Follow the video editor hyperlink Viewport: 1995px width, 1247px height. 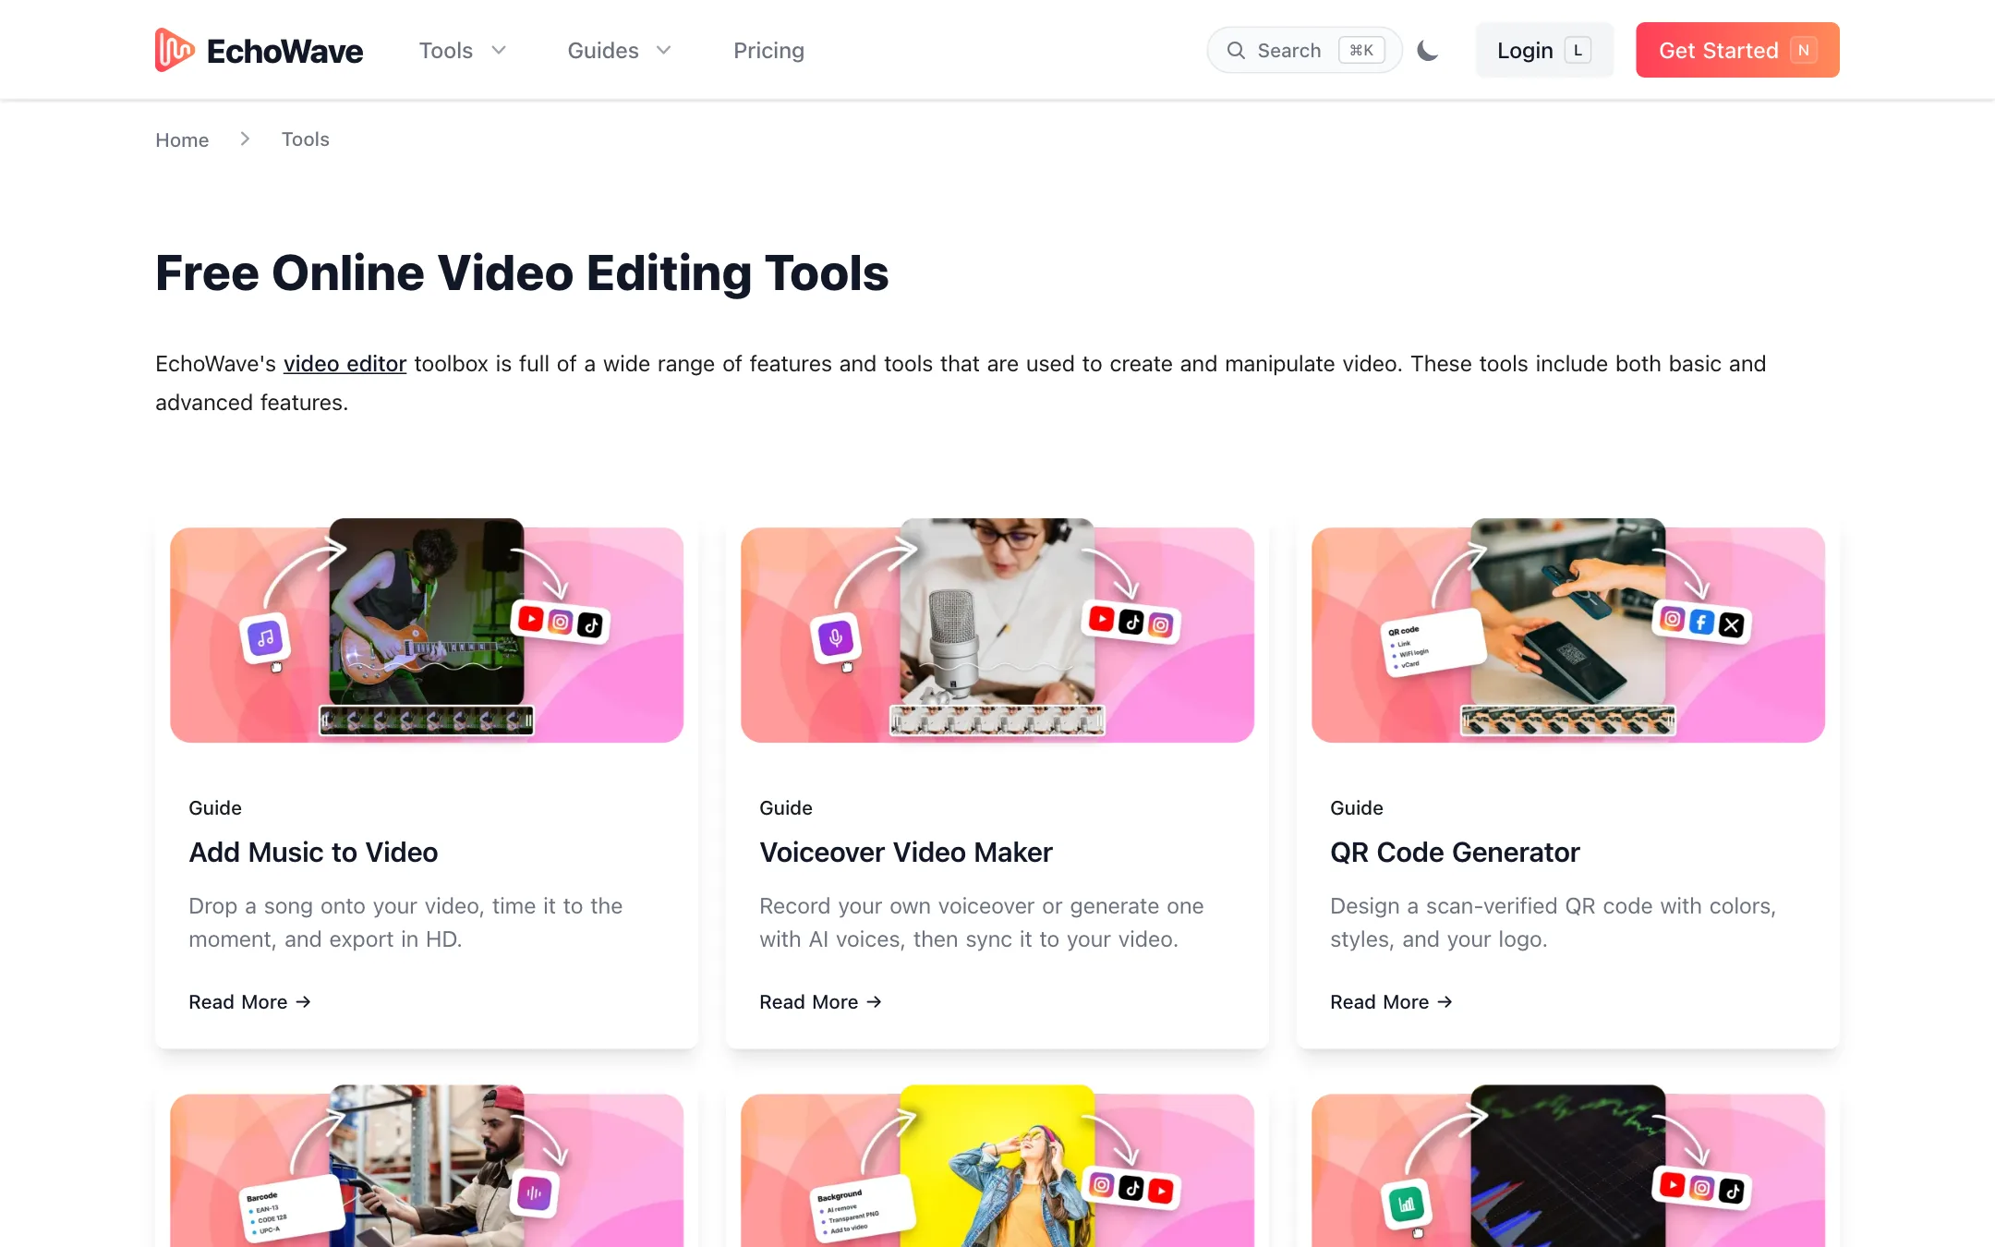(345, 364)
